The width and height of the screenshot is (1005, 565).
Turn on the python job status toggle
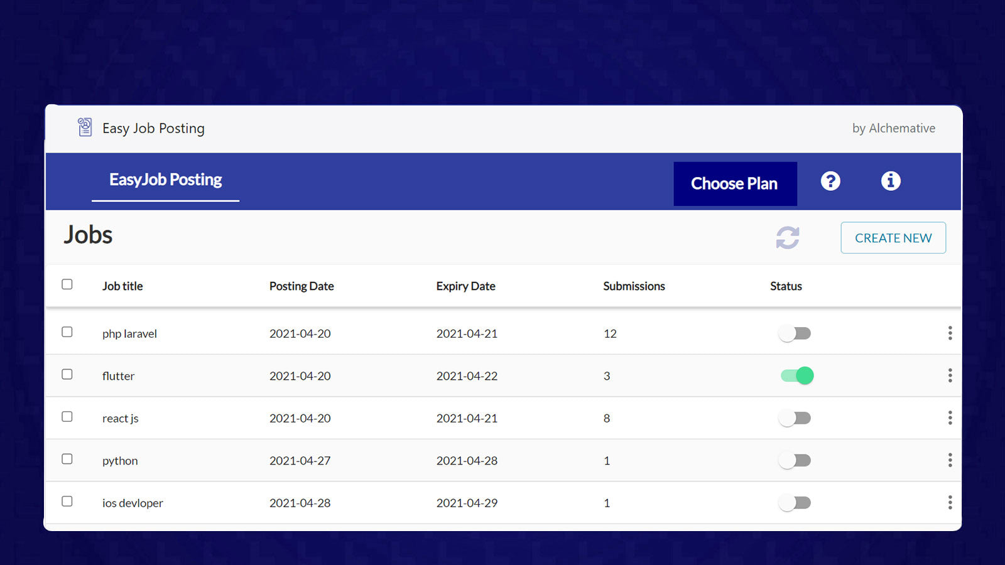795,461
